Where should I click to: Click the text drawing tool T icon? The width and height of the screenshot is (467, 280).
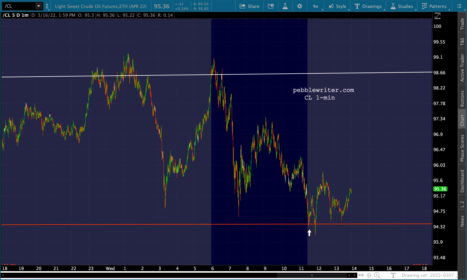(x=393, y=275)
